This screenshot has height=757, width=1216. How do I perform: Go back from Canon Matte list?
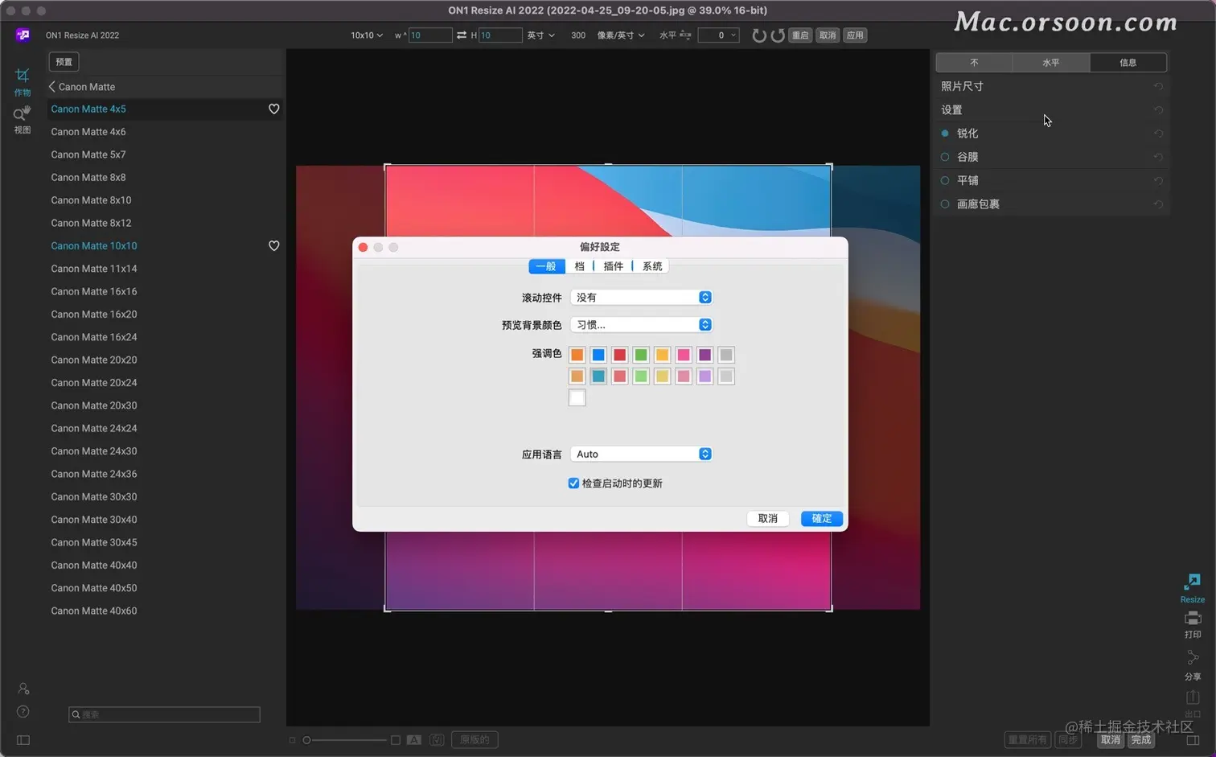52,86
